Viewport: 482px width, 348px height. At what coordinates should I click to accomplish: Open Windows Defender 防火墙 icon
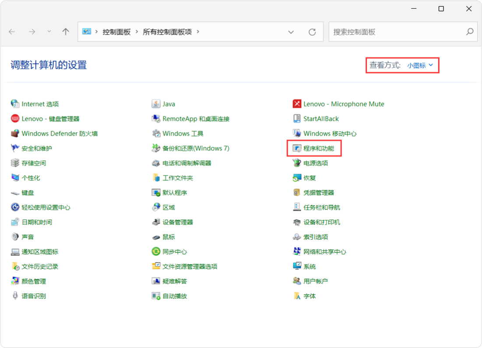[15, 134]
